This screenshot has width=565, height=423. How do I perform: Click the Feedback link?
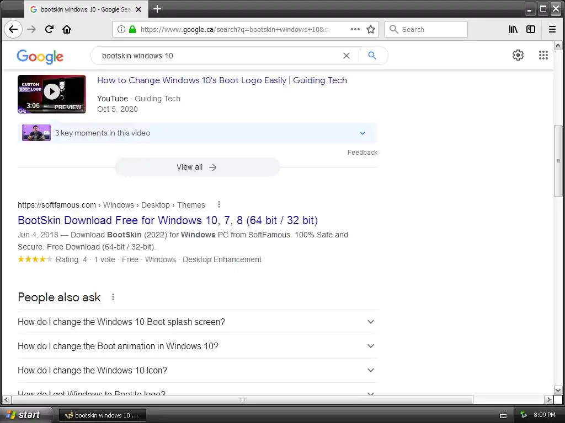tap(362, 153)
